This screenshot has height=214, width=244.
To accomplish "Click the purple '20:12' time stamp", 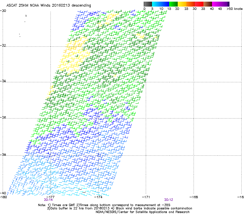I will (x=169, y=200).
